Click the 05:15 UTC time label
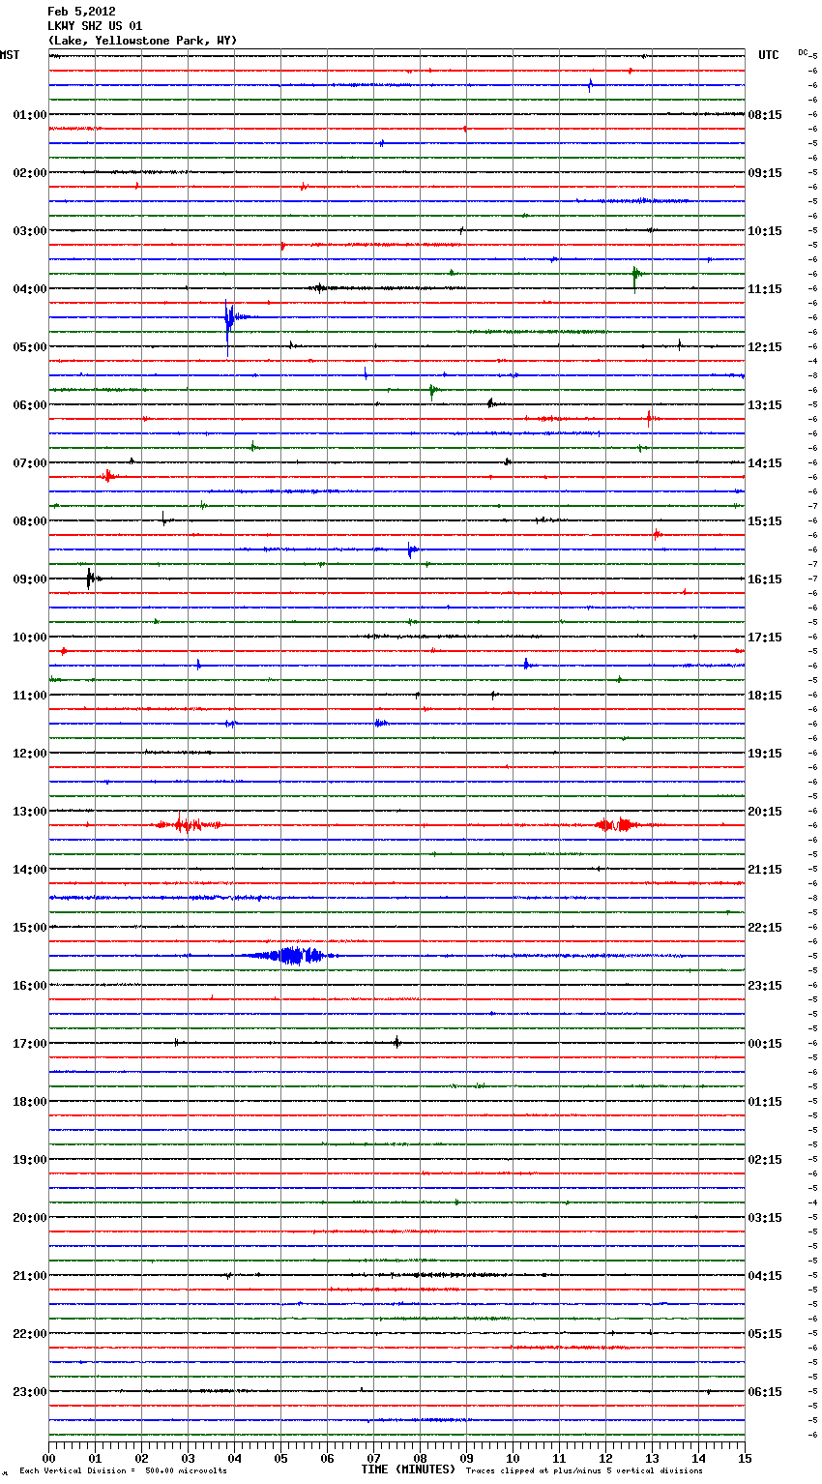822x1484 pixels. [x=765, y=1334]
